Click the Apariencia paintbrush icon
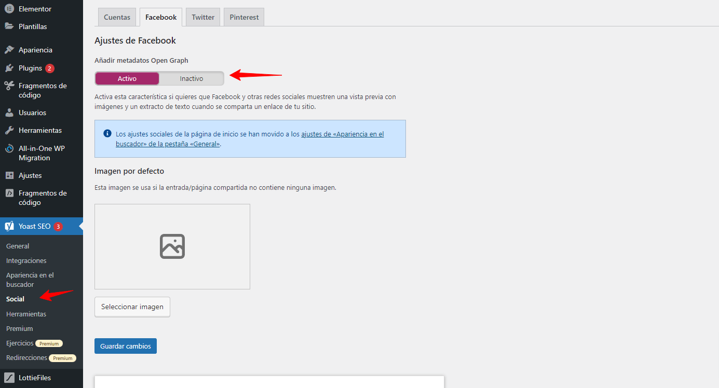 coord(9,50)
